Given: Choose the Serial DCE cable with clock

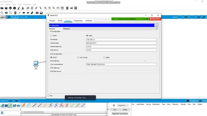Looking at the screenshot, I should point(61,105).
